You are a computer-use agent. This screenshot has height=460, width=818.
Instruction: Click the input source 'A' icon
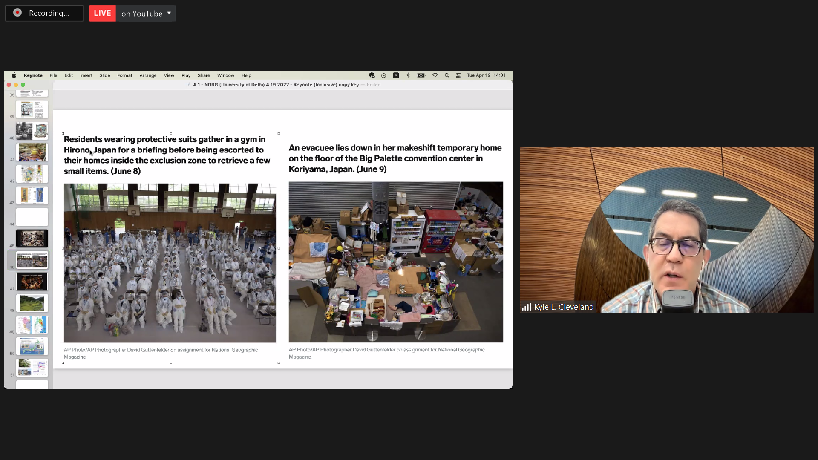coord(396,75)
